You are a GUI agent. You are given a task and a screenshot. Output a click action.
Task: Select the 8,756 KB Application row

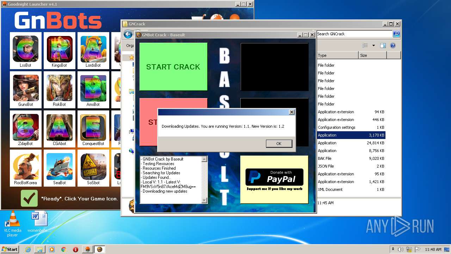[351, 151]
